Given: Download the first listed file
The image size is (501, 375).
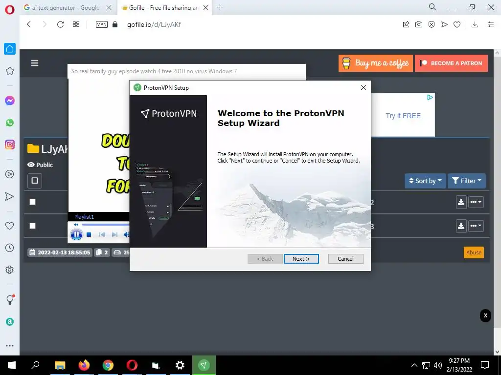Looking at the screenshot, I should pyautogui.click(x=461, y=202).
